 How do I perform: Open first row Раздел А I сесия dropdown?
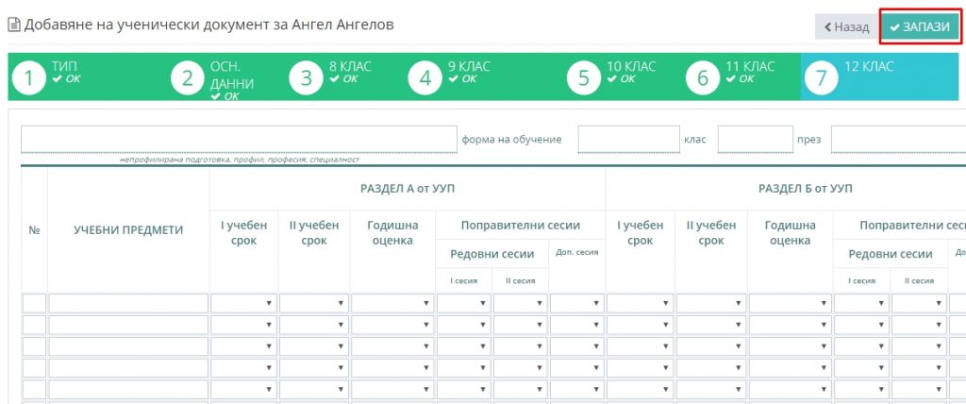464,303
